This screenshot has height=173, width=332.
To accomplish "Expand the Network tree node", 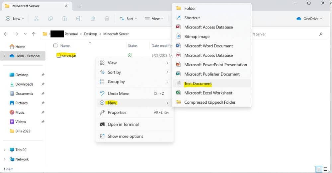I will 5,159.
